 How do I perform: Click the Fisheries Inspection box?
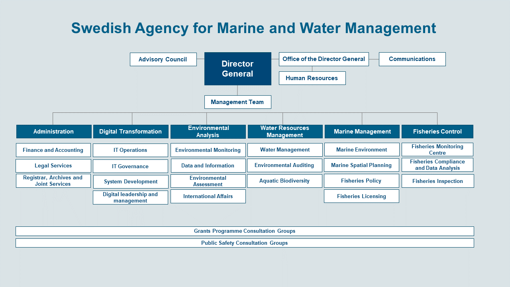tap(437, 181)
